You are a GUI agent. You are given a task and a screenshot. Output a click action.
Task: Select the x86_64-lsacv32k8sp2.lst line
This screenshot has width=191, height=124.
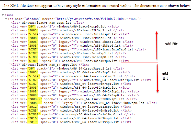70,88
